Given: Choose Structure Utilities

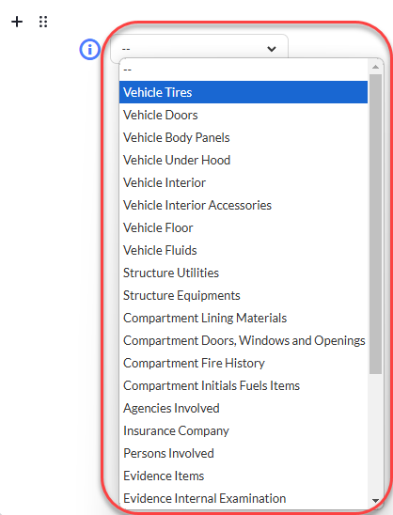Looking at the screenshot, I should 244,273.
